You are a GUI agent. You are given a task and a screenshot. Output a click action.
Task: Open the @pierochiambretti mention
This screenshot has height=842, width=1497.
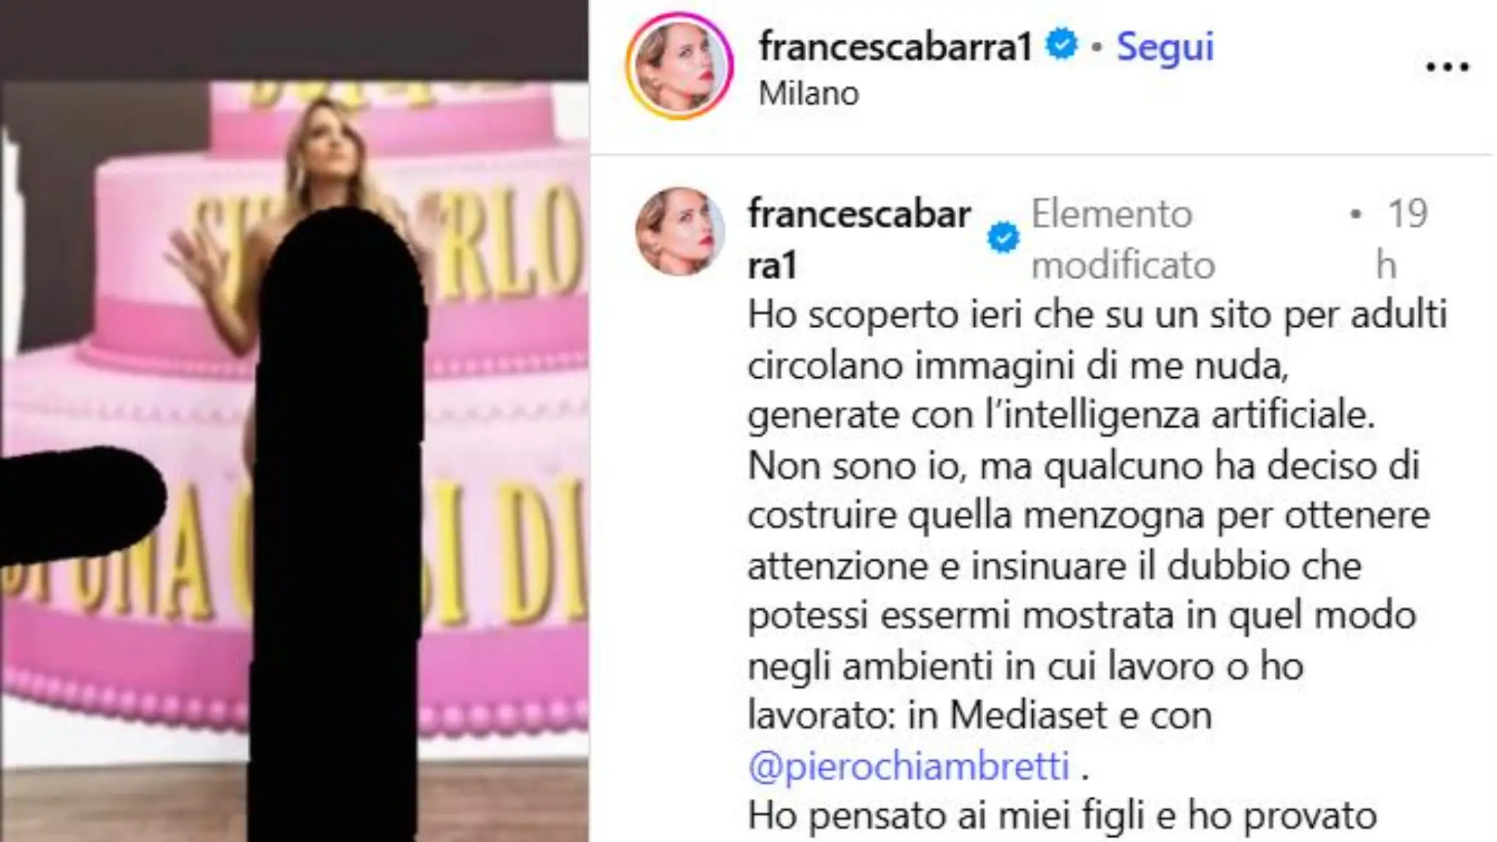pos(909,766)
